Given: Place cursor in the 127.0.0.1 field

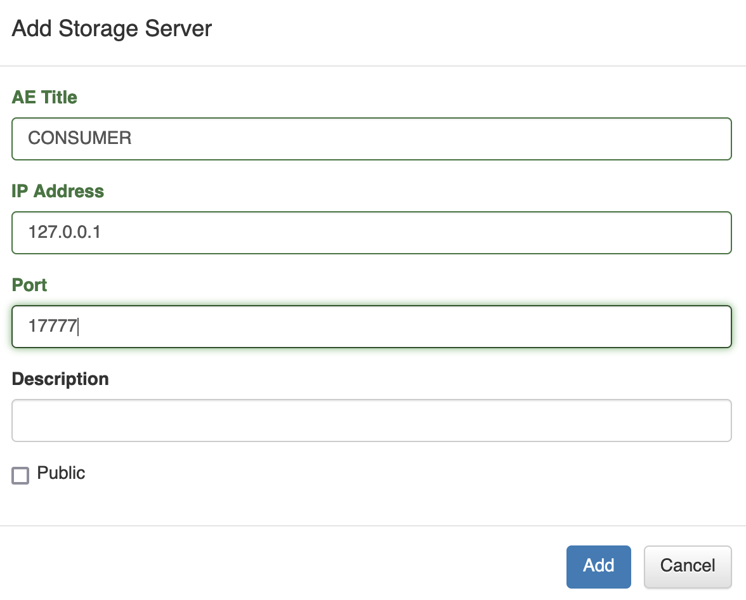Looking at the screenshot, I should click(x=372, y=233).
